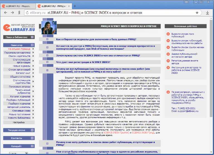
Task: Open the browser menu hamburger icon
Action: pyautogui.click(x=186, y=2)
